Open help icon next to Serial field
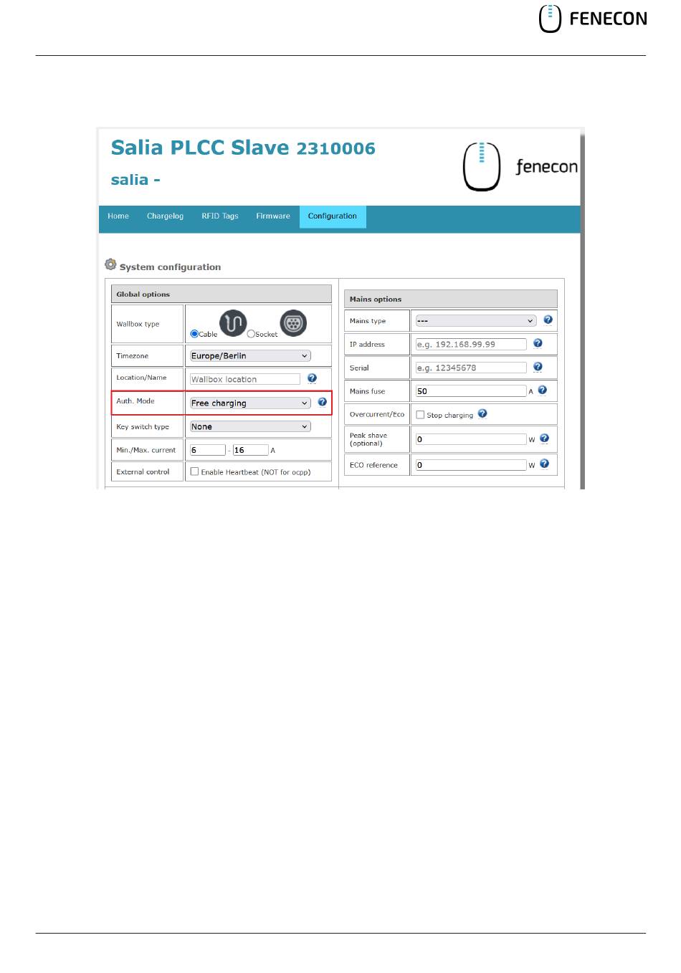The image size is (681, 973). 538,367
